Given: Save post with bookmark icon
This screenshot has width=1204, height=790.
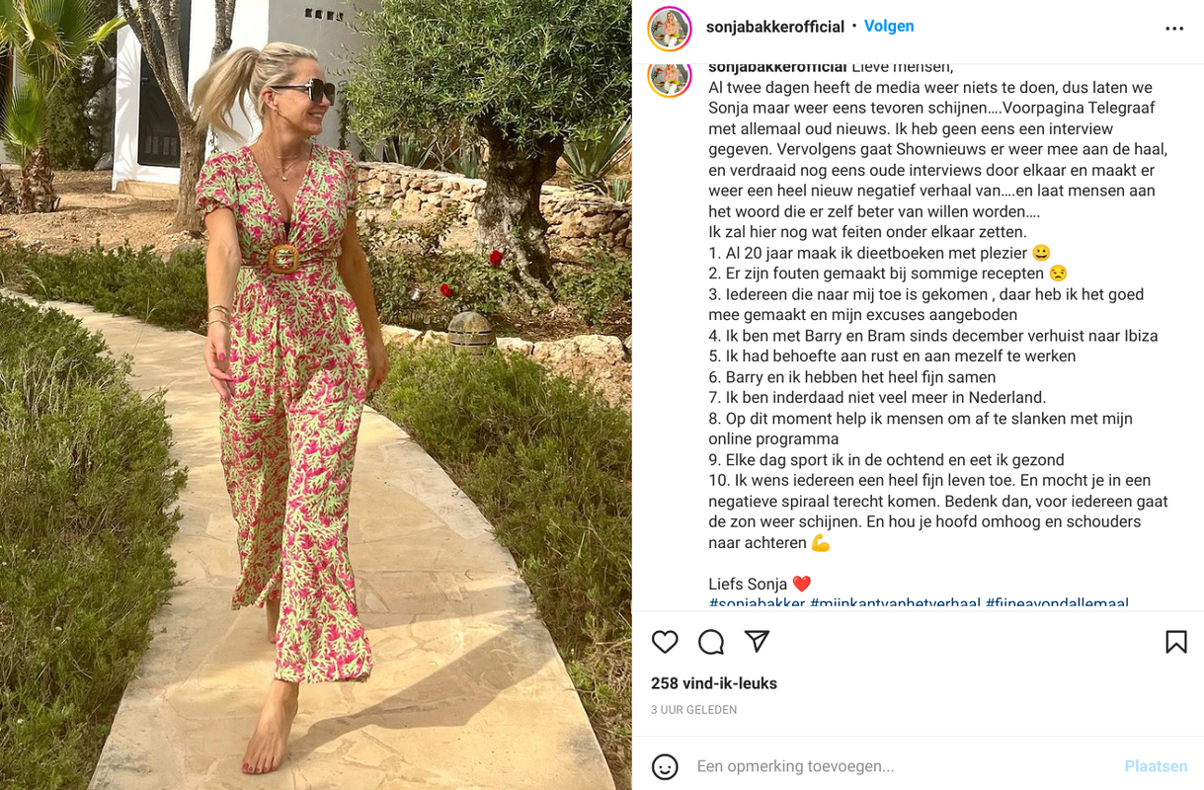Looking at the screenshot, I should (1175, 642).
